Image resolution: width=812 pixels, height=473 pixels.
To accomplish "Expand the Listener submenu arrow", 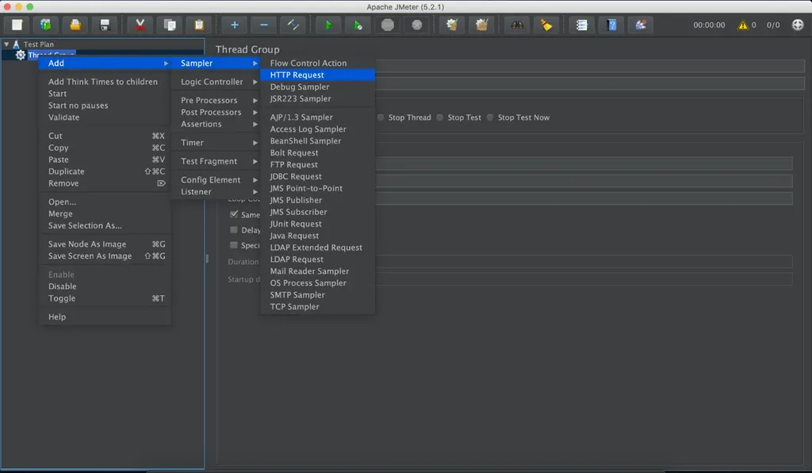I will pyautogui.click(x=255, y=192).
